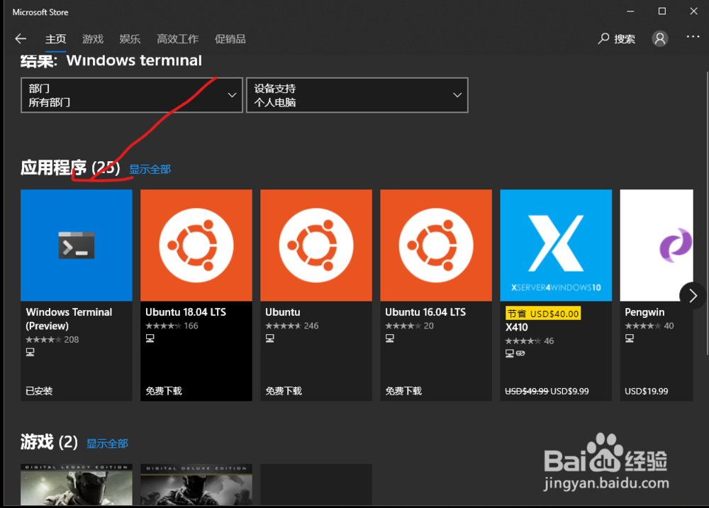
Task: Click the 节省 USD$40.00 discount badge
Action: [x=543, y=314]
